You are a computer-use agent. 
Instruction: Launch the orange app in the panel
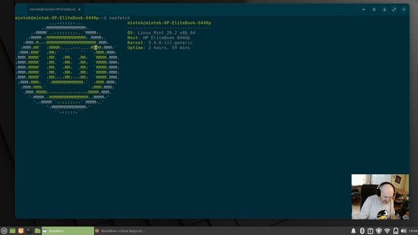point(21,230)
